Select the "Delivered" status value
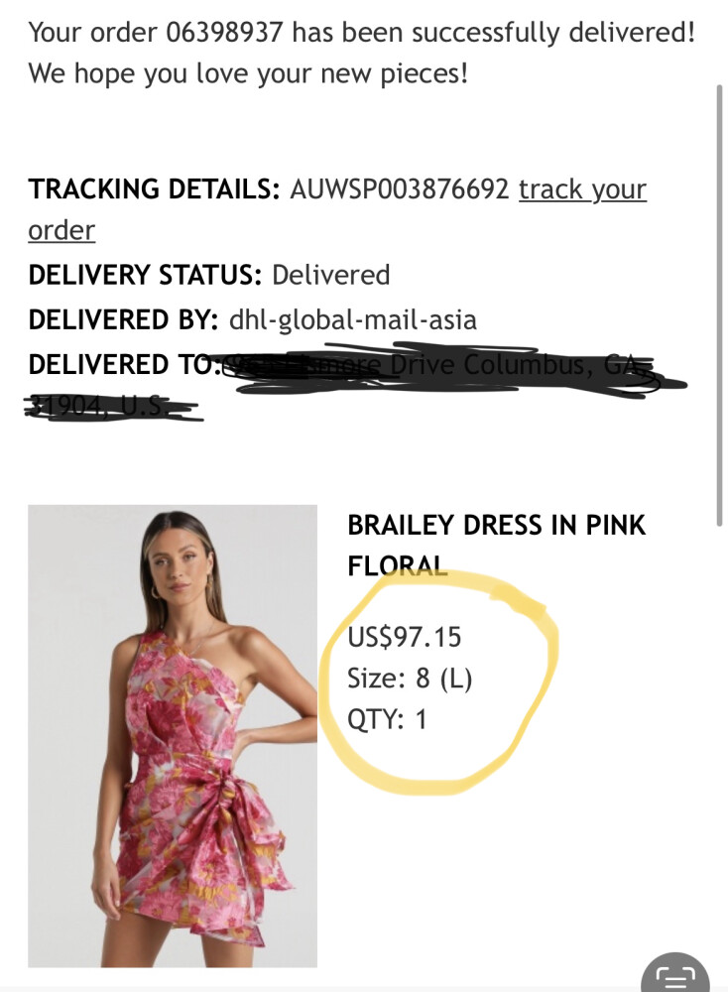Viewport: 728px width, 992px height. click(x=330, y=275)
